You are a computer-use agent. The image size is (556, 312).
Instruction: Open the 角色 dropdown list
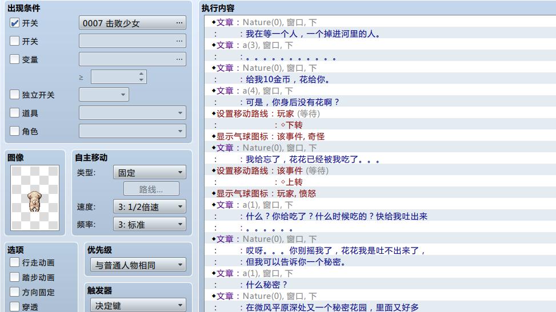pos(132,131)
